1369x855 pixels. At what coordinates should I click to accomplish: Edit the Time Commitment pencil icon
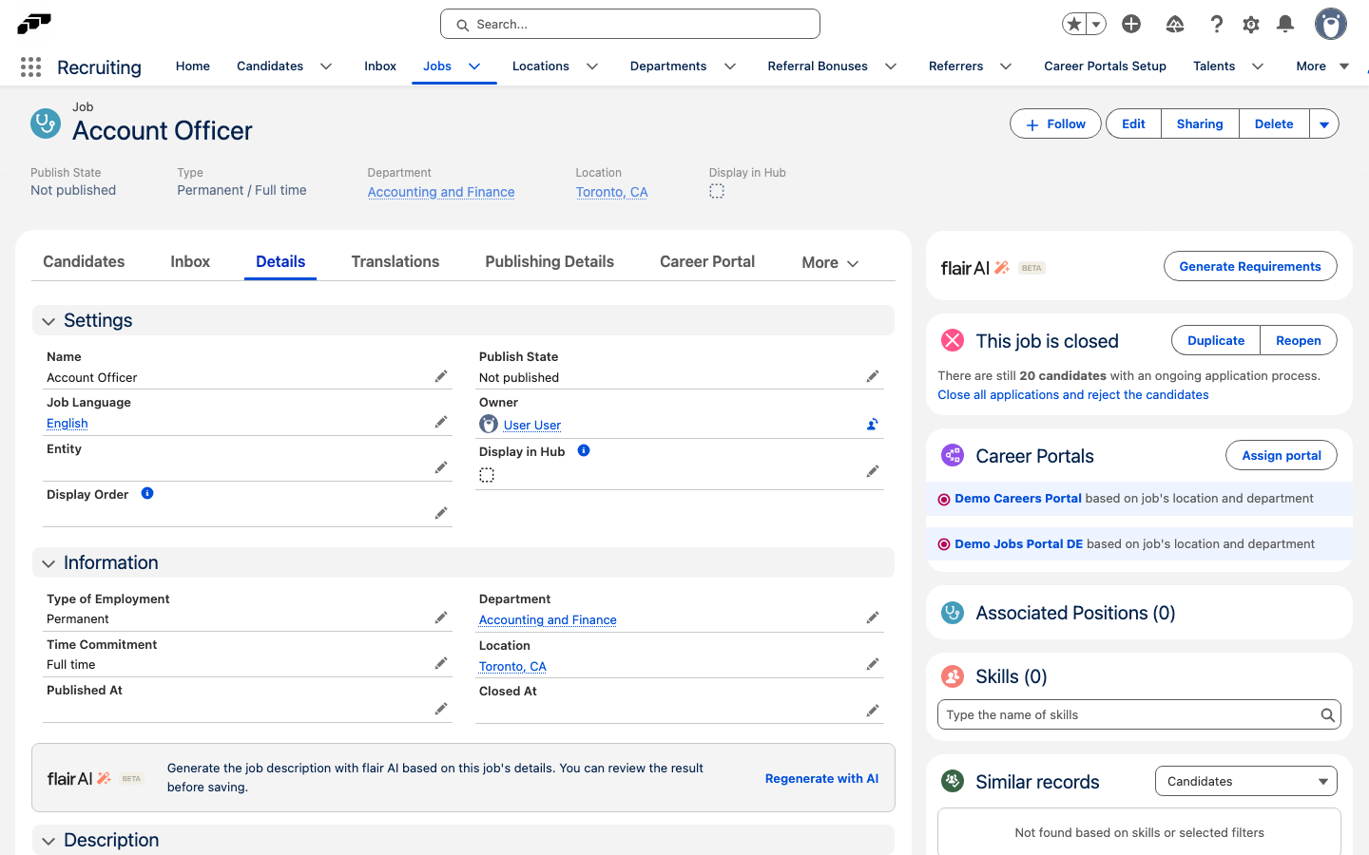(x=441, y=663)
